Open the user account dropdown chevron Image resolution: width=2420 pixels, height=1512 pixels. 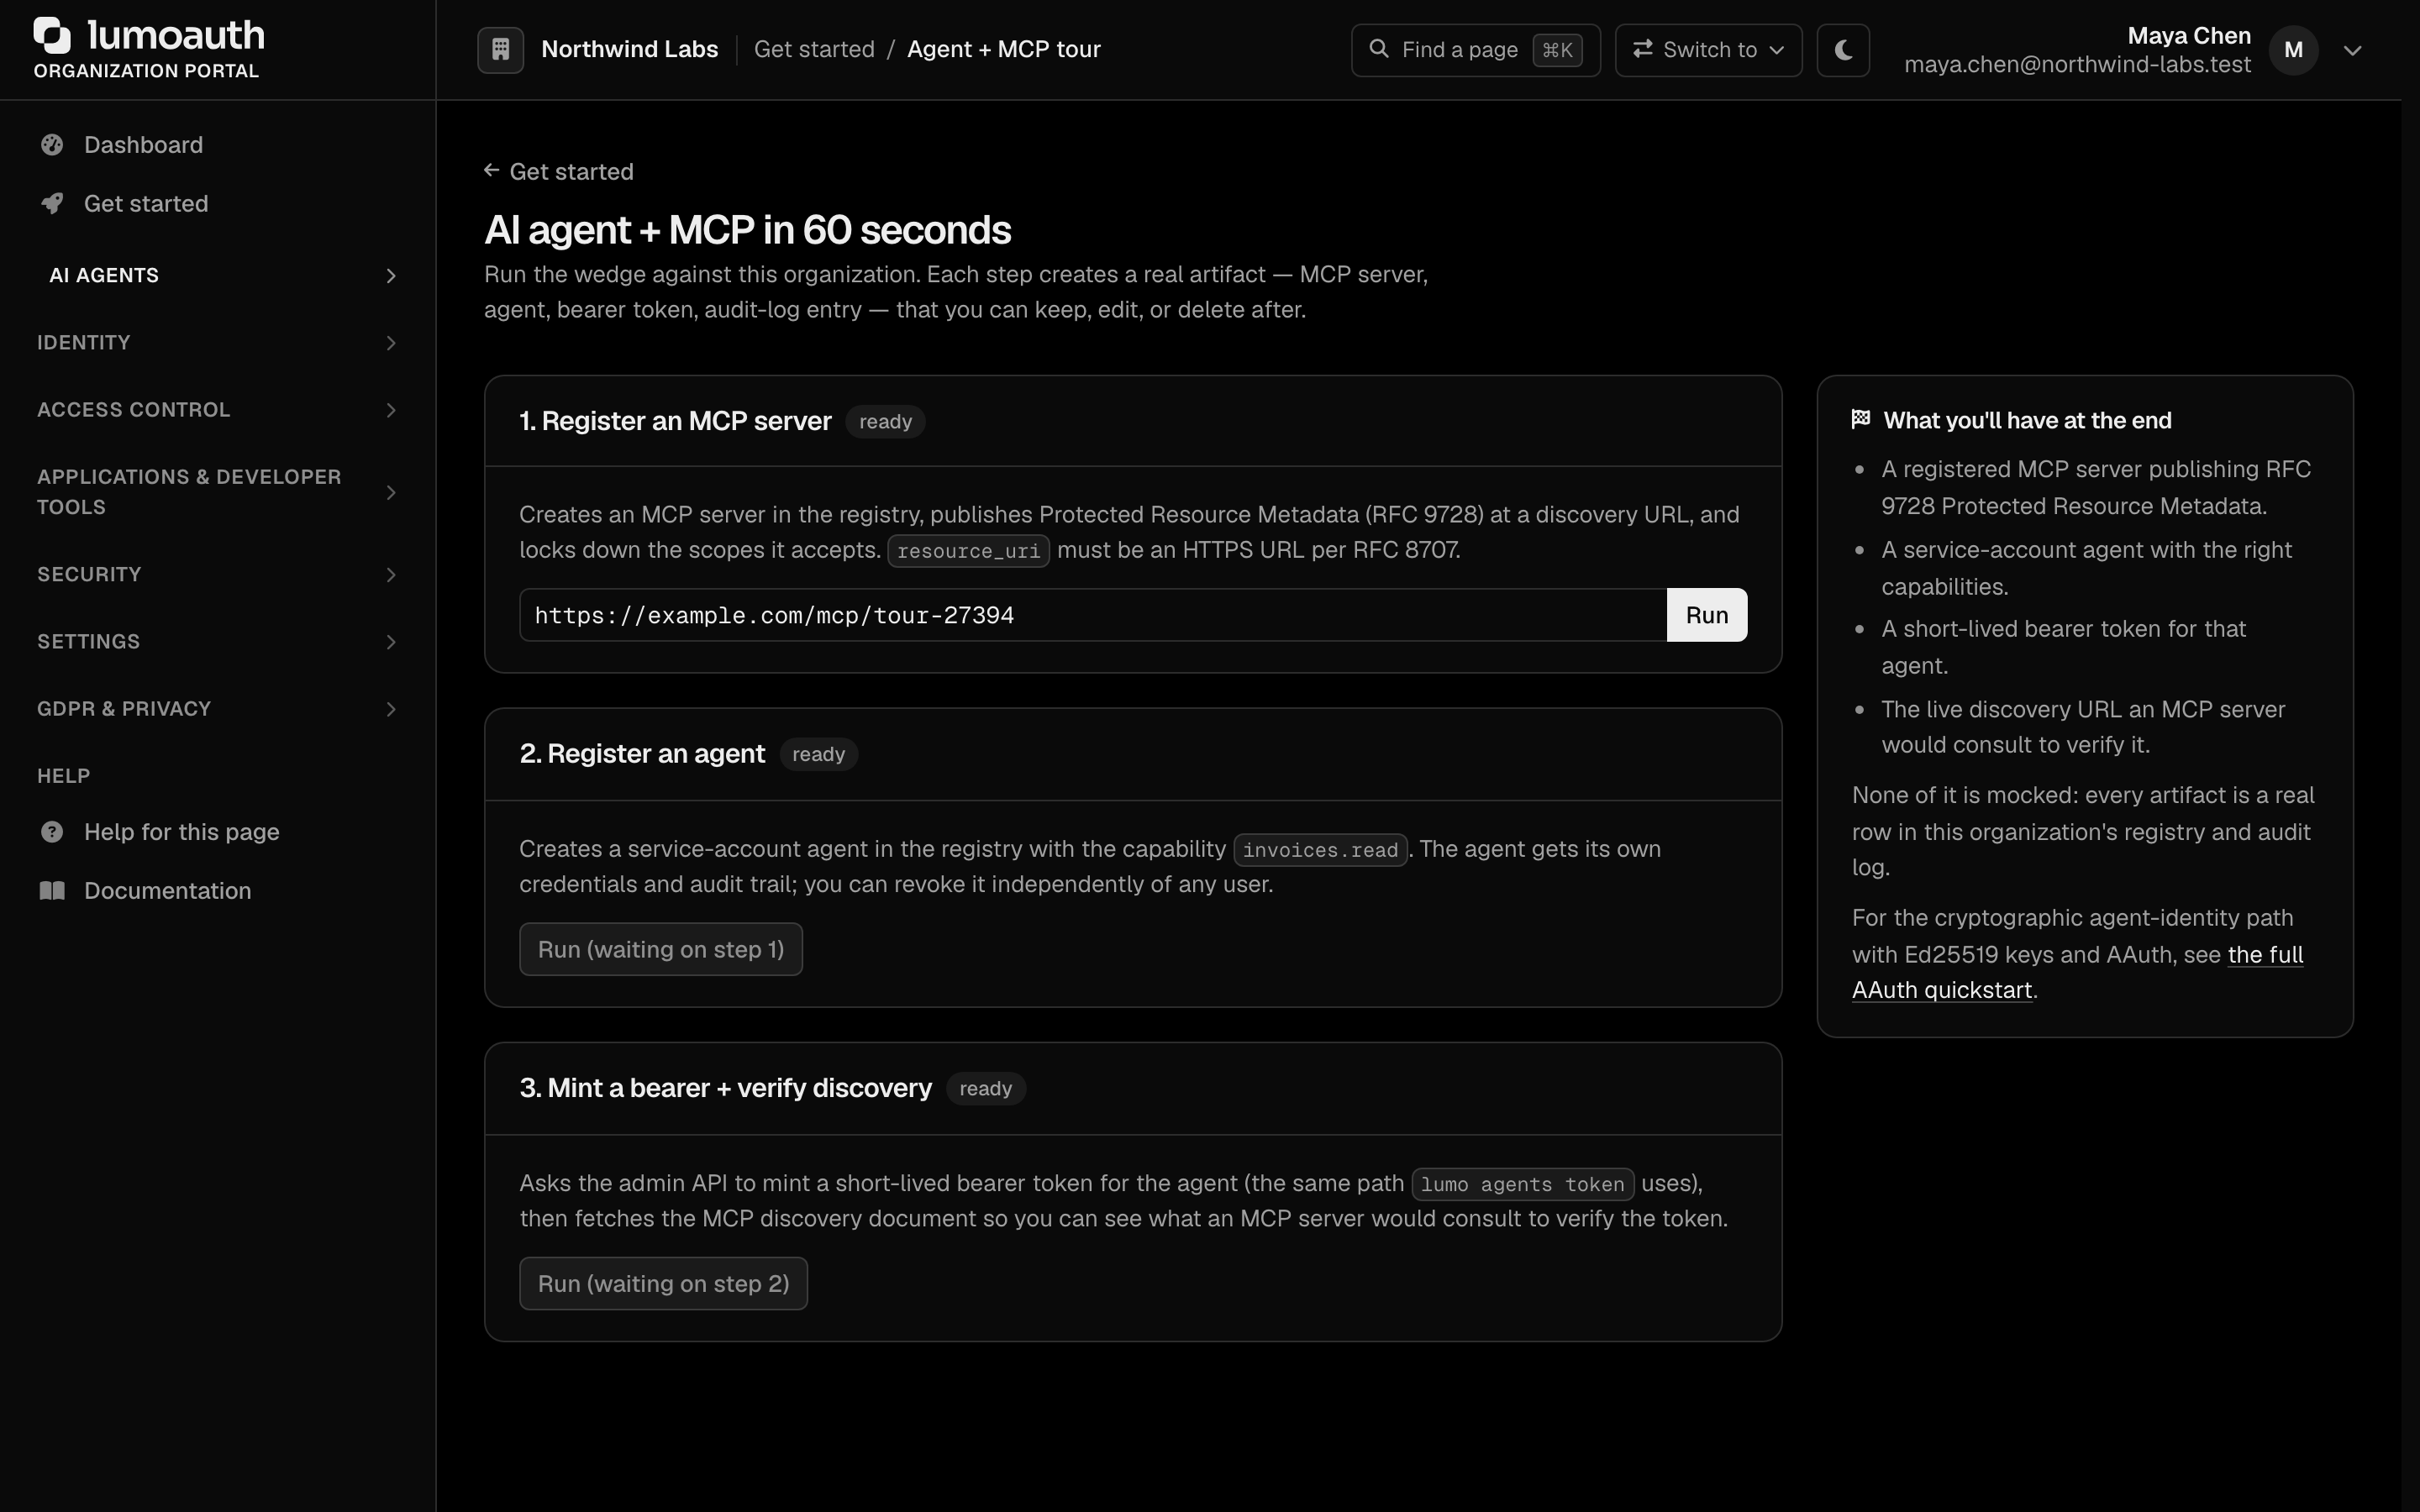[x=2352, y=50]
